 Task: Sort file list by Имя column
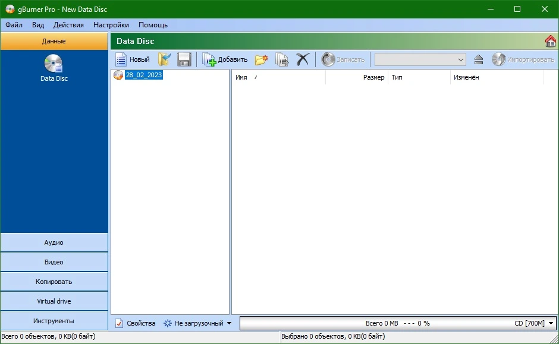[278, 77]
